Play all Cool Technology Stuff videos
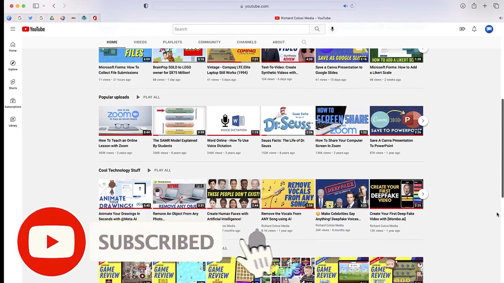 tap(159, 170)
